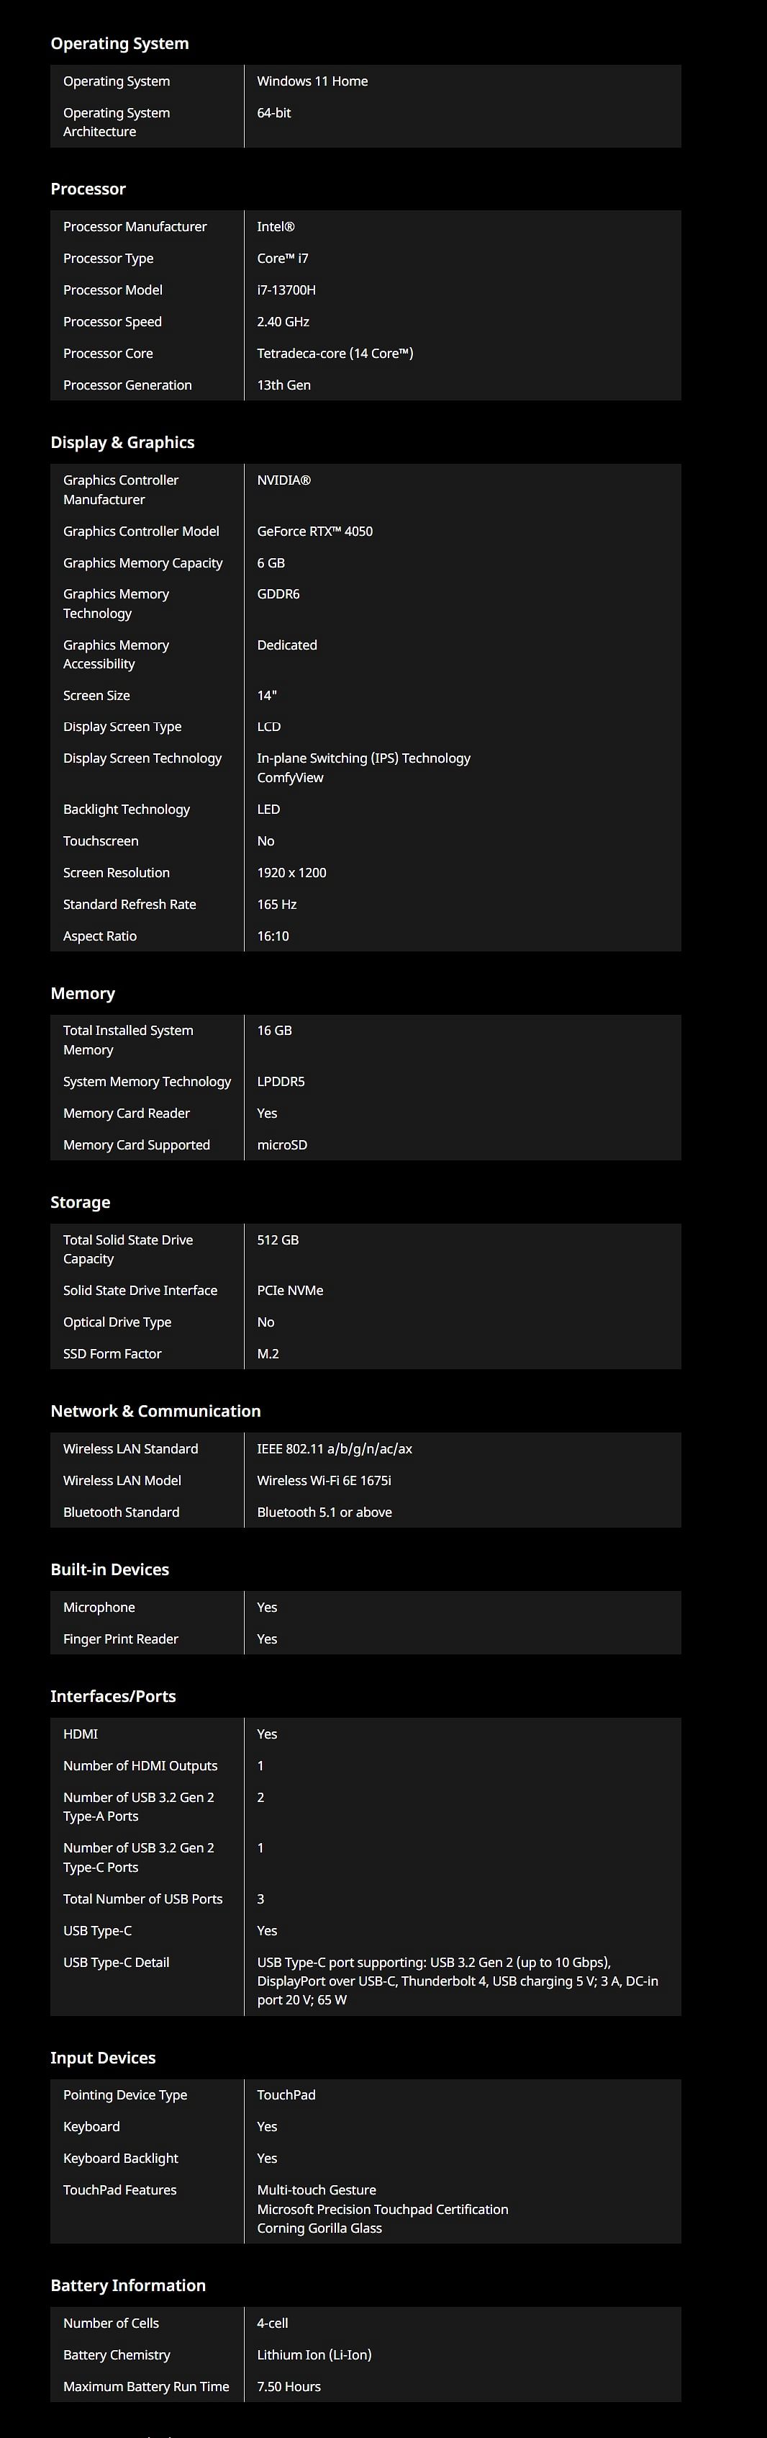
Task: Click 'Bluetooth 5.1 or above' value
Action: click(324, 1512)
